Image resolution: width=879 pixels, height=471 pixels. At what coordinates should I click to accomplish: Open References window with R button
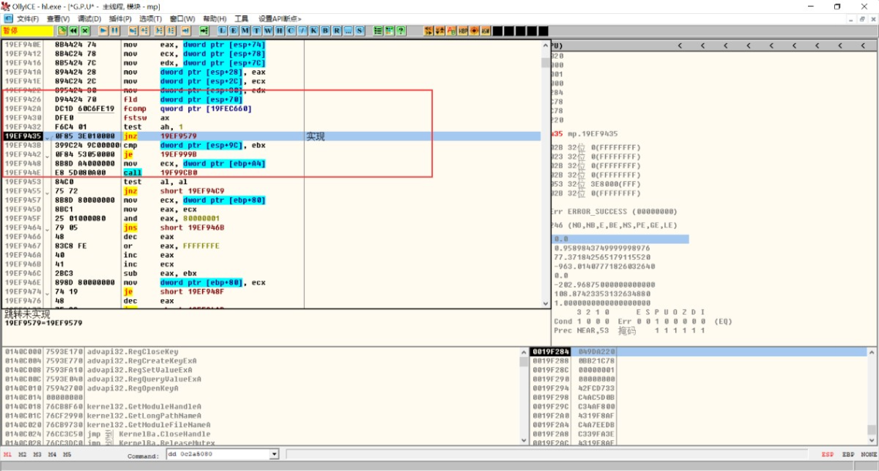pos(337,31)
